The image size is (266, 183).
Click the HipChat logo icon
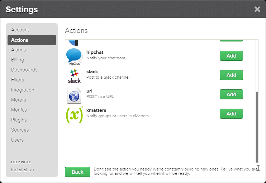(74, 57)
